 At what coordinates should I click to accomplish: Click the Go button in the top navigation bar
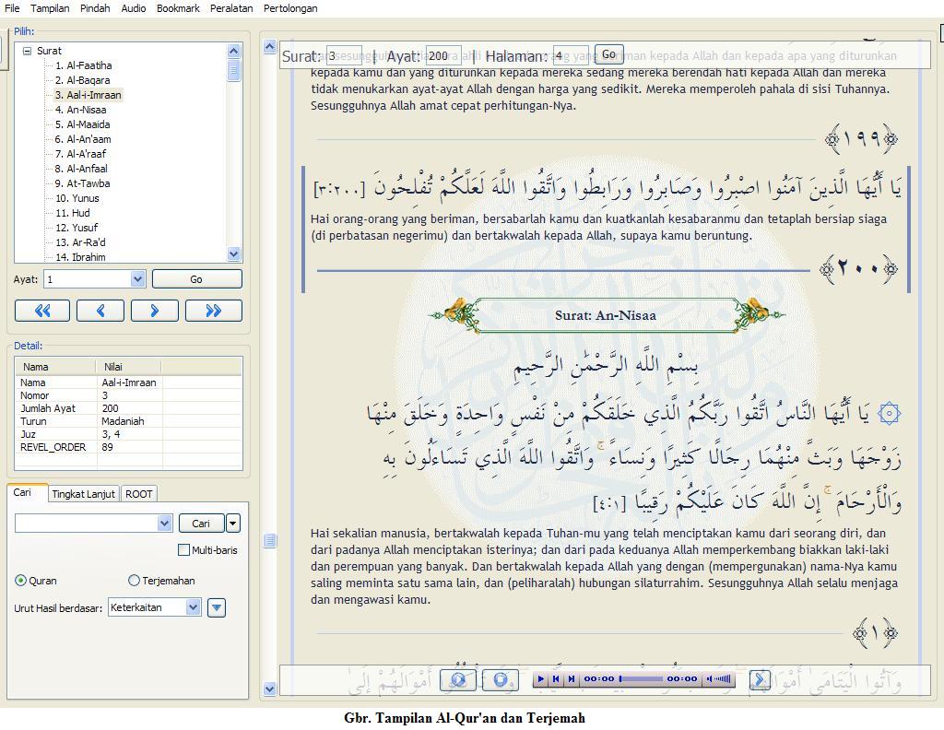click(x=608, y=54)
